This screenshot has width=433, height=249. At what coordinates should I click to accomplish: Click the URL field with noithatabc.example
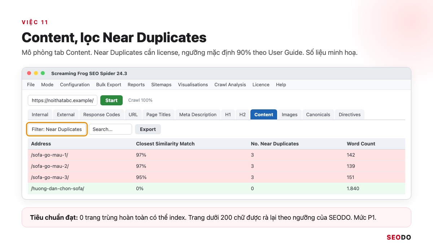tap(62, 100)
